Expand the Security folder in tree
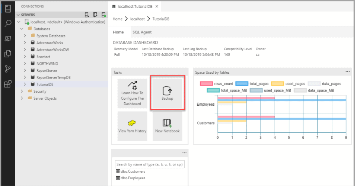Screen dimensions: 357x186 22,91
